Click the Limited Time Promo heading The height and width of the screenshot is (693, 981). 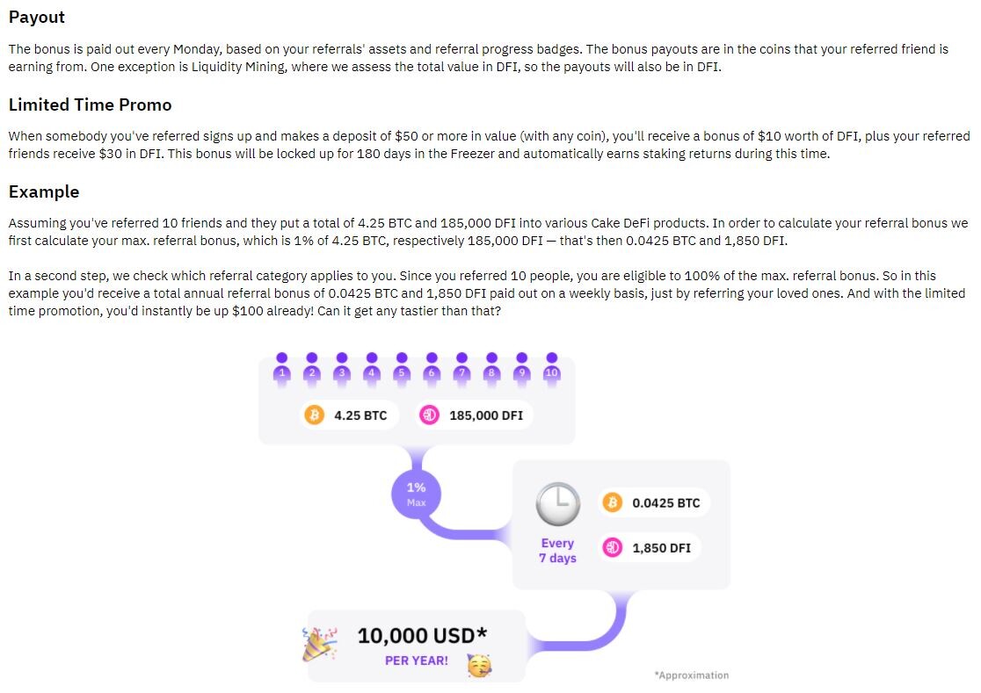click(90, 105)
